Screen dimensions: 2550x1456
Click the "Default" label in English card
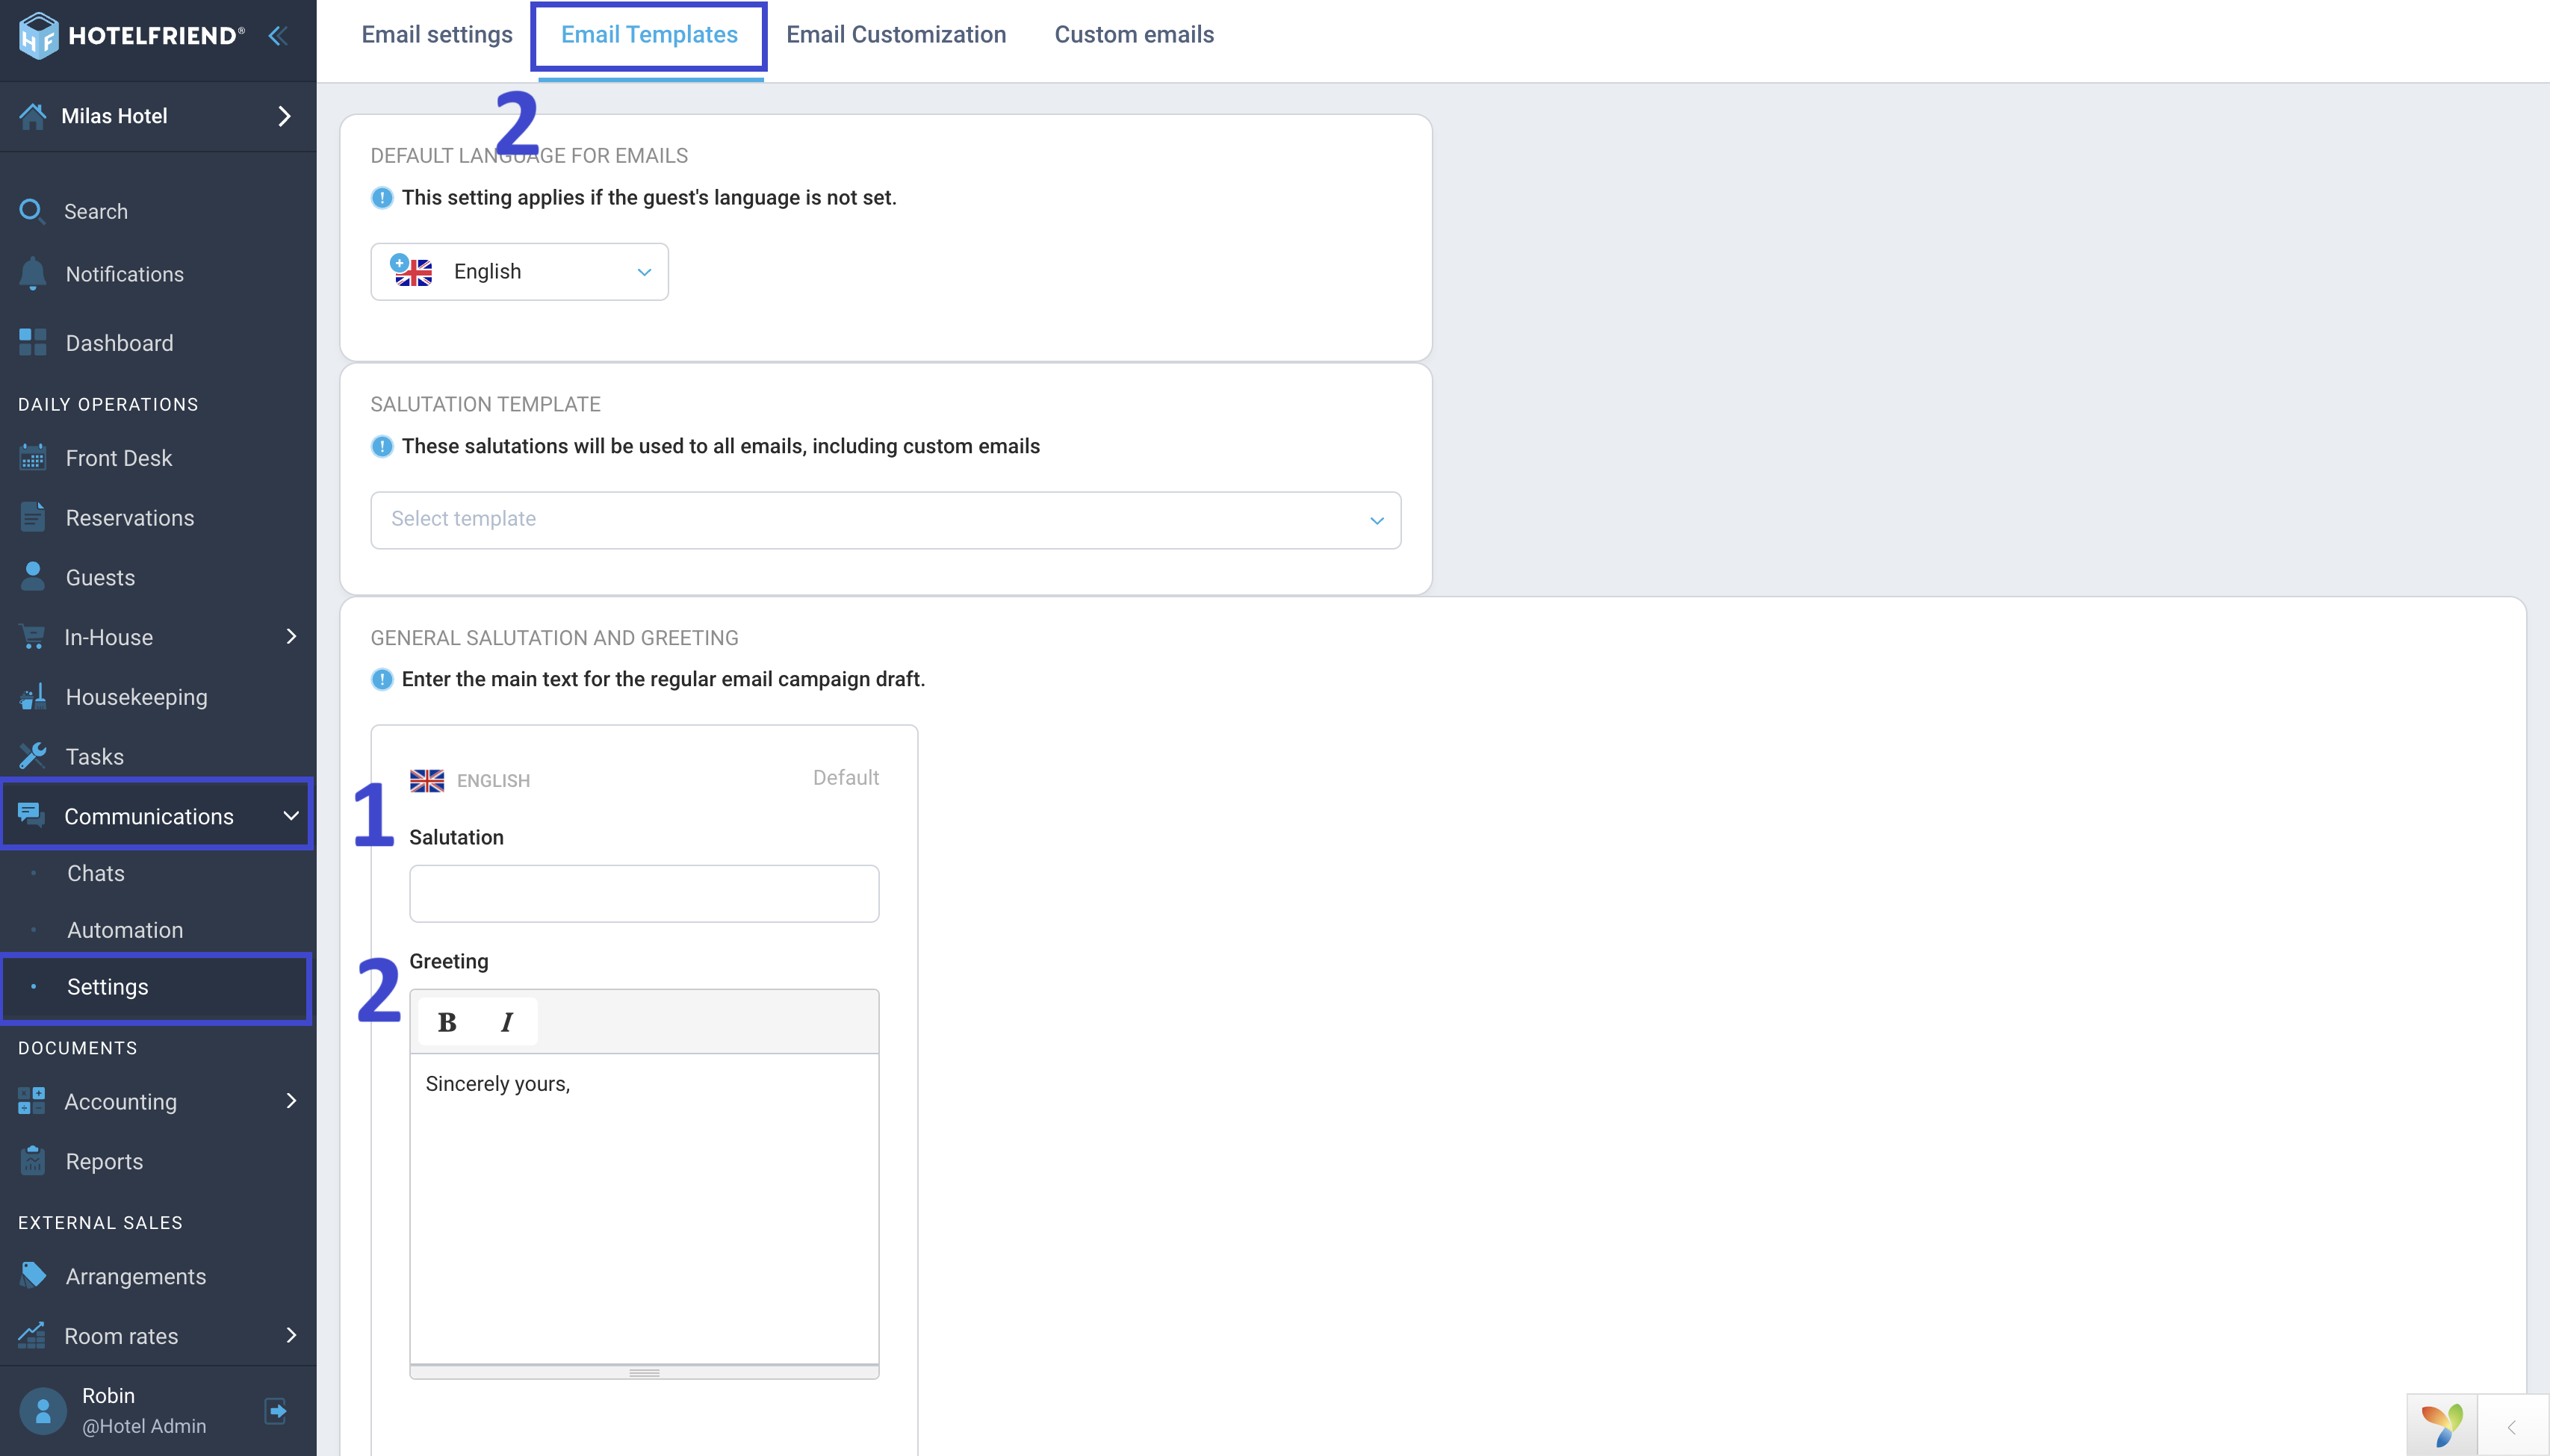(846, 778)
